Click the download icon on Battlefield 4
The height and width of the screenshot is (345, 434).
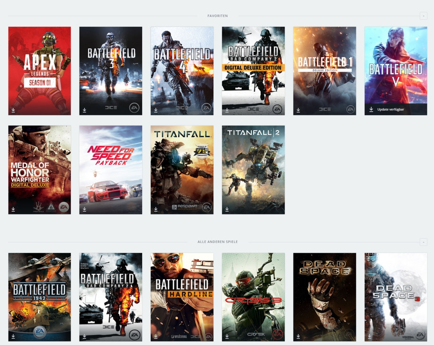tap(156, 110)
